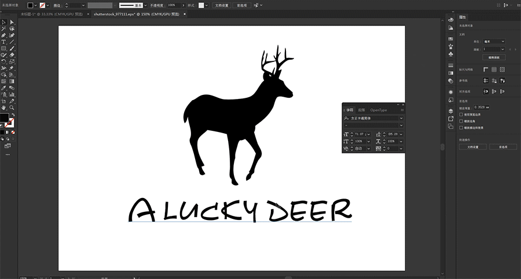This screenshot has width=521, height=279.
Task: Choose the Hand tool
Action: pos(3,108)
